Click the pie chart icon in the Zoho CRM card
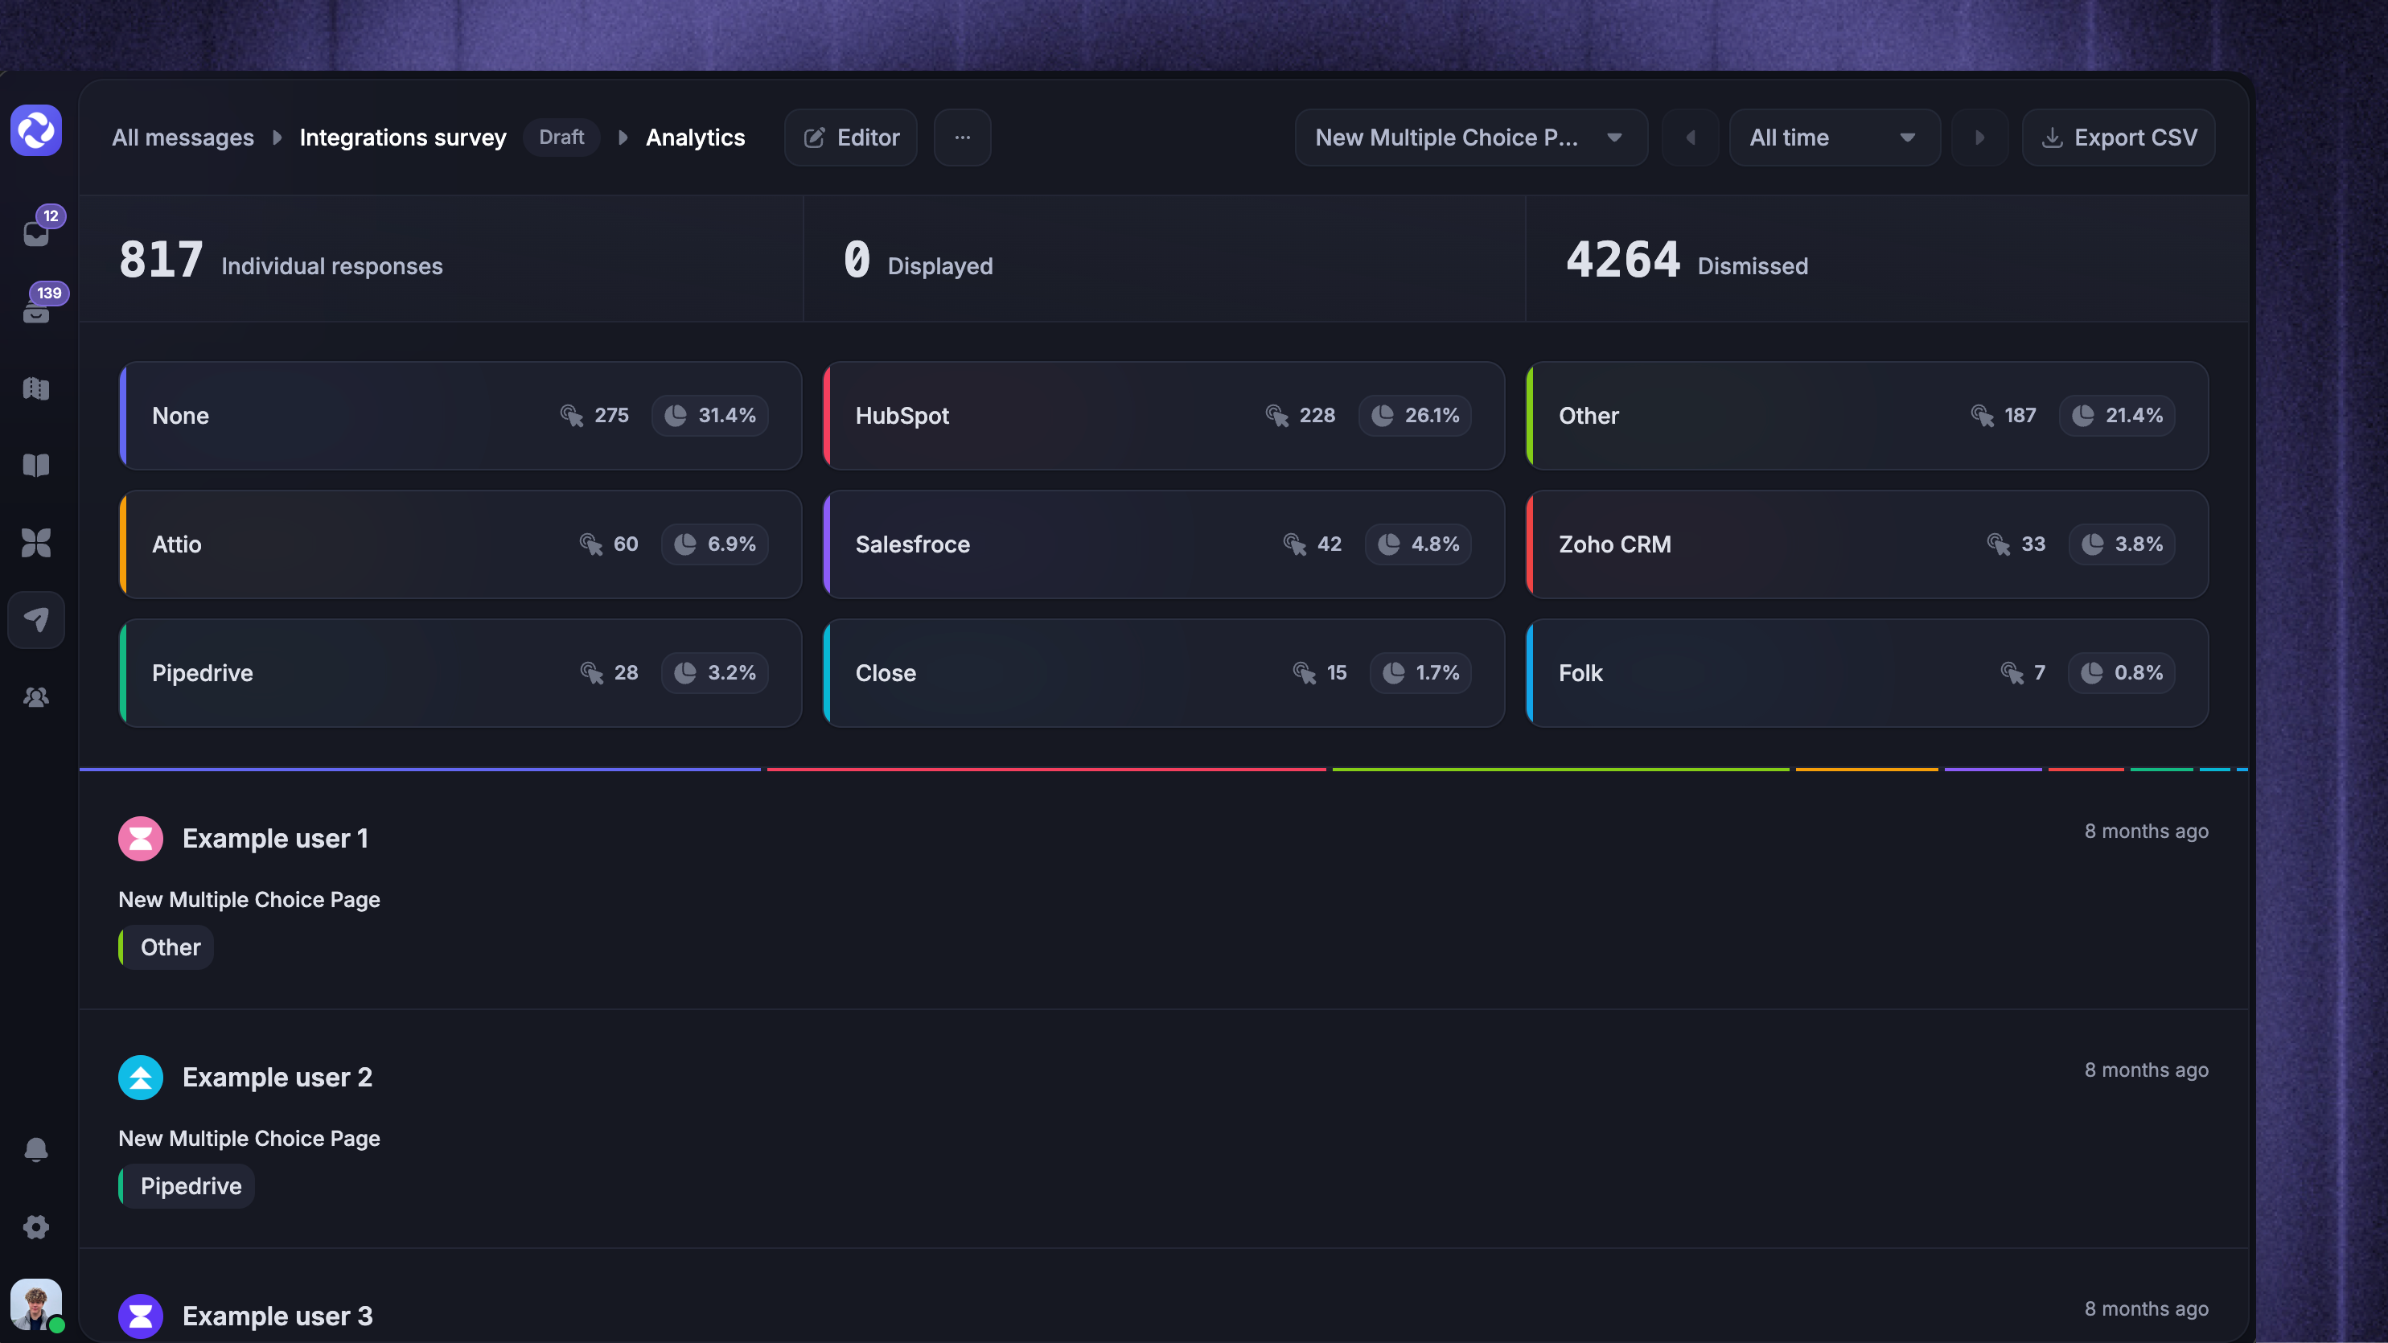2388x1343 pixels. click(x=2092, y=544)
